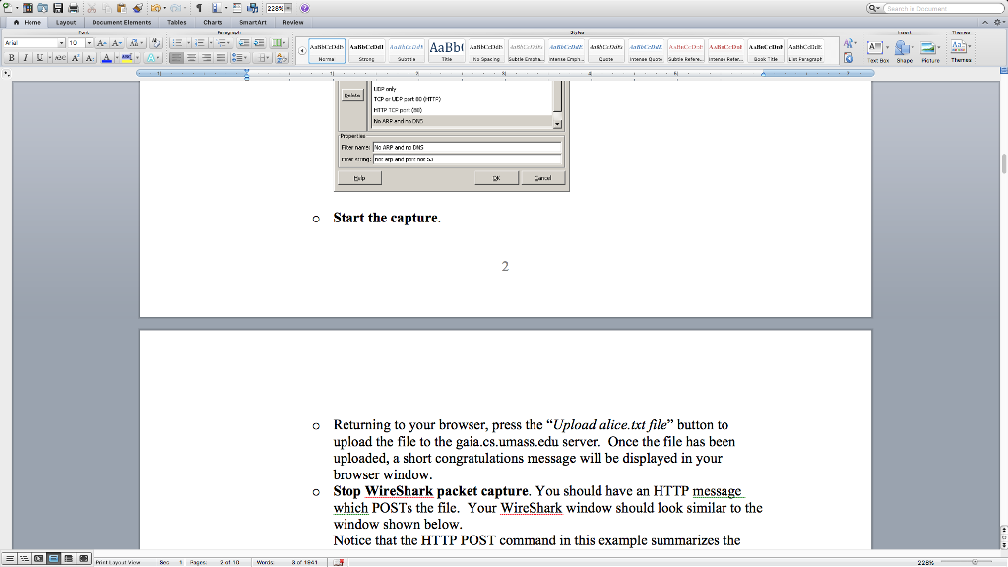This screenshot has width=1008, height=567.
Task: Click the Cut scissors icon
Action: click(92, 8)
